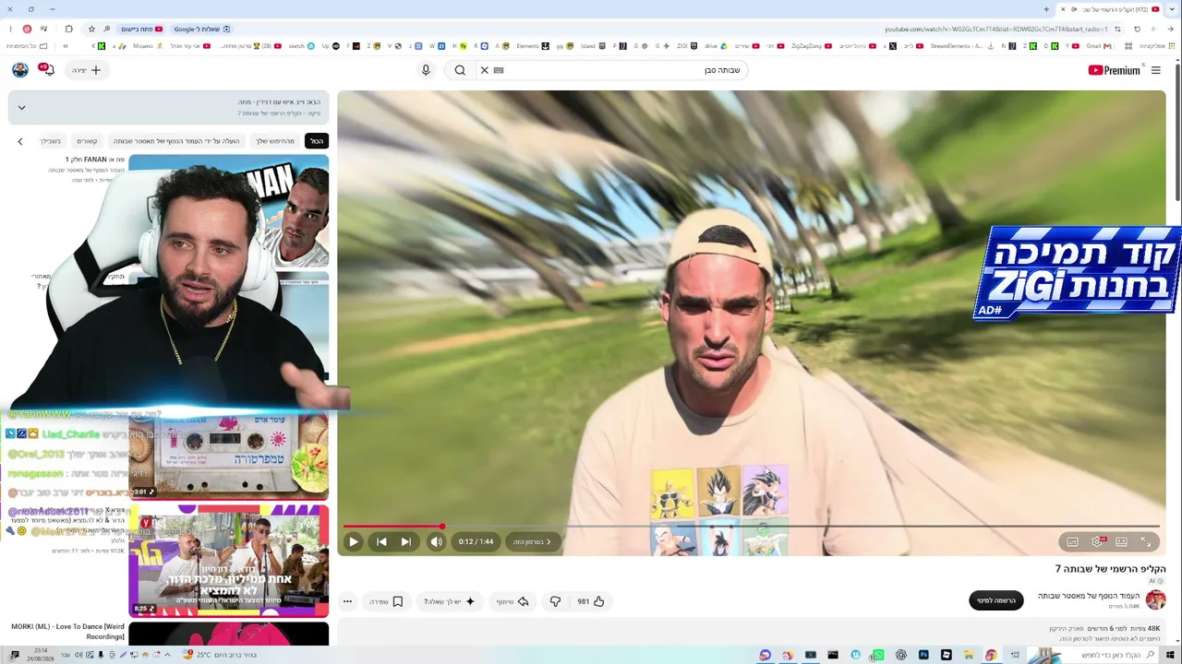Skip to previous video in player
The width and height of the screenshot is (1182, 664).
[381, 542]
